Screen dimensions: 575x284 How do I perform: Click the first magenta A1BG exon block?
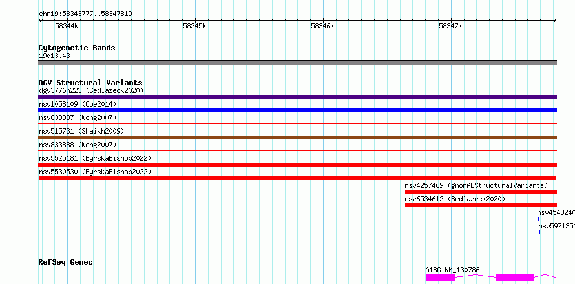pyautogui.click(x=440, y=278)
